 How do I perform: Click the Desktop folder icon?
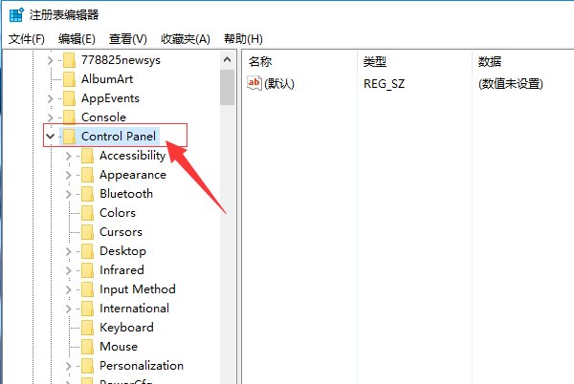pos(87,251)
